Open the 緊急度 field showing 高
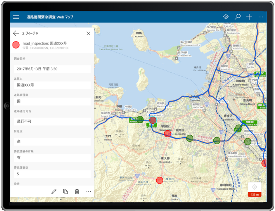This screenshot has width=275, height=211. 52,141
